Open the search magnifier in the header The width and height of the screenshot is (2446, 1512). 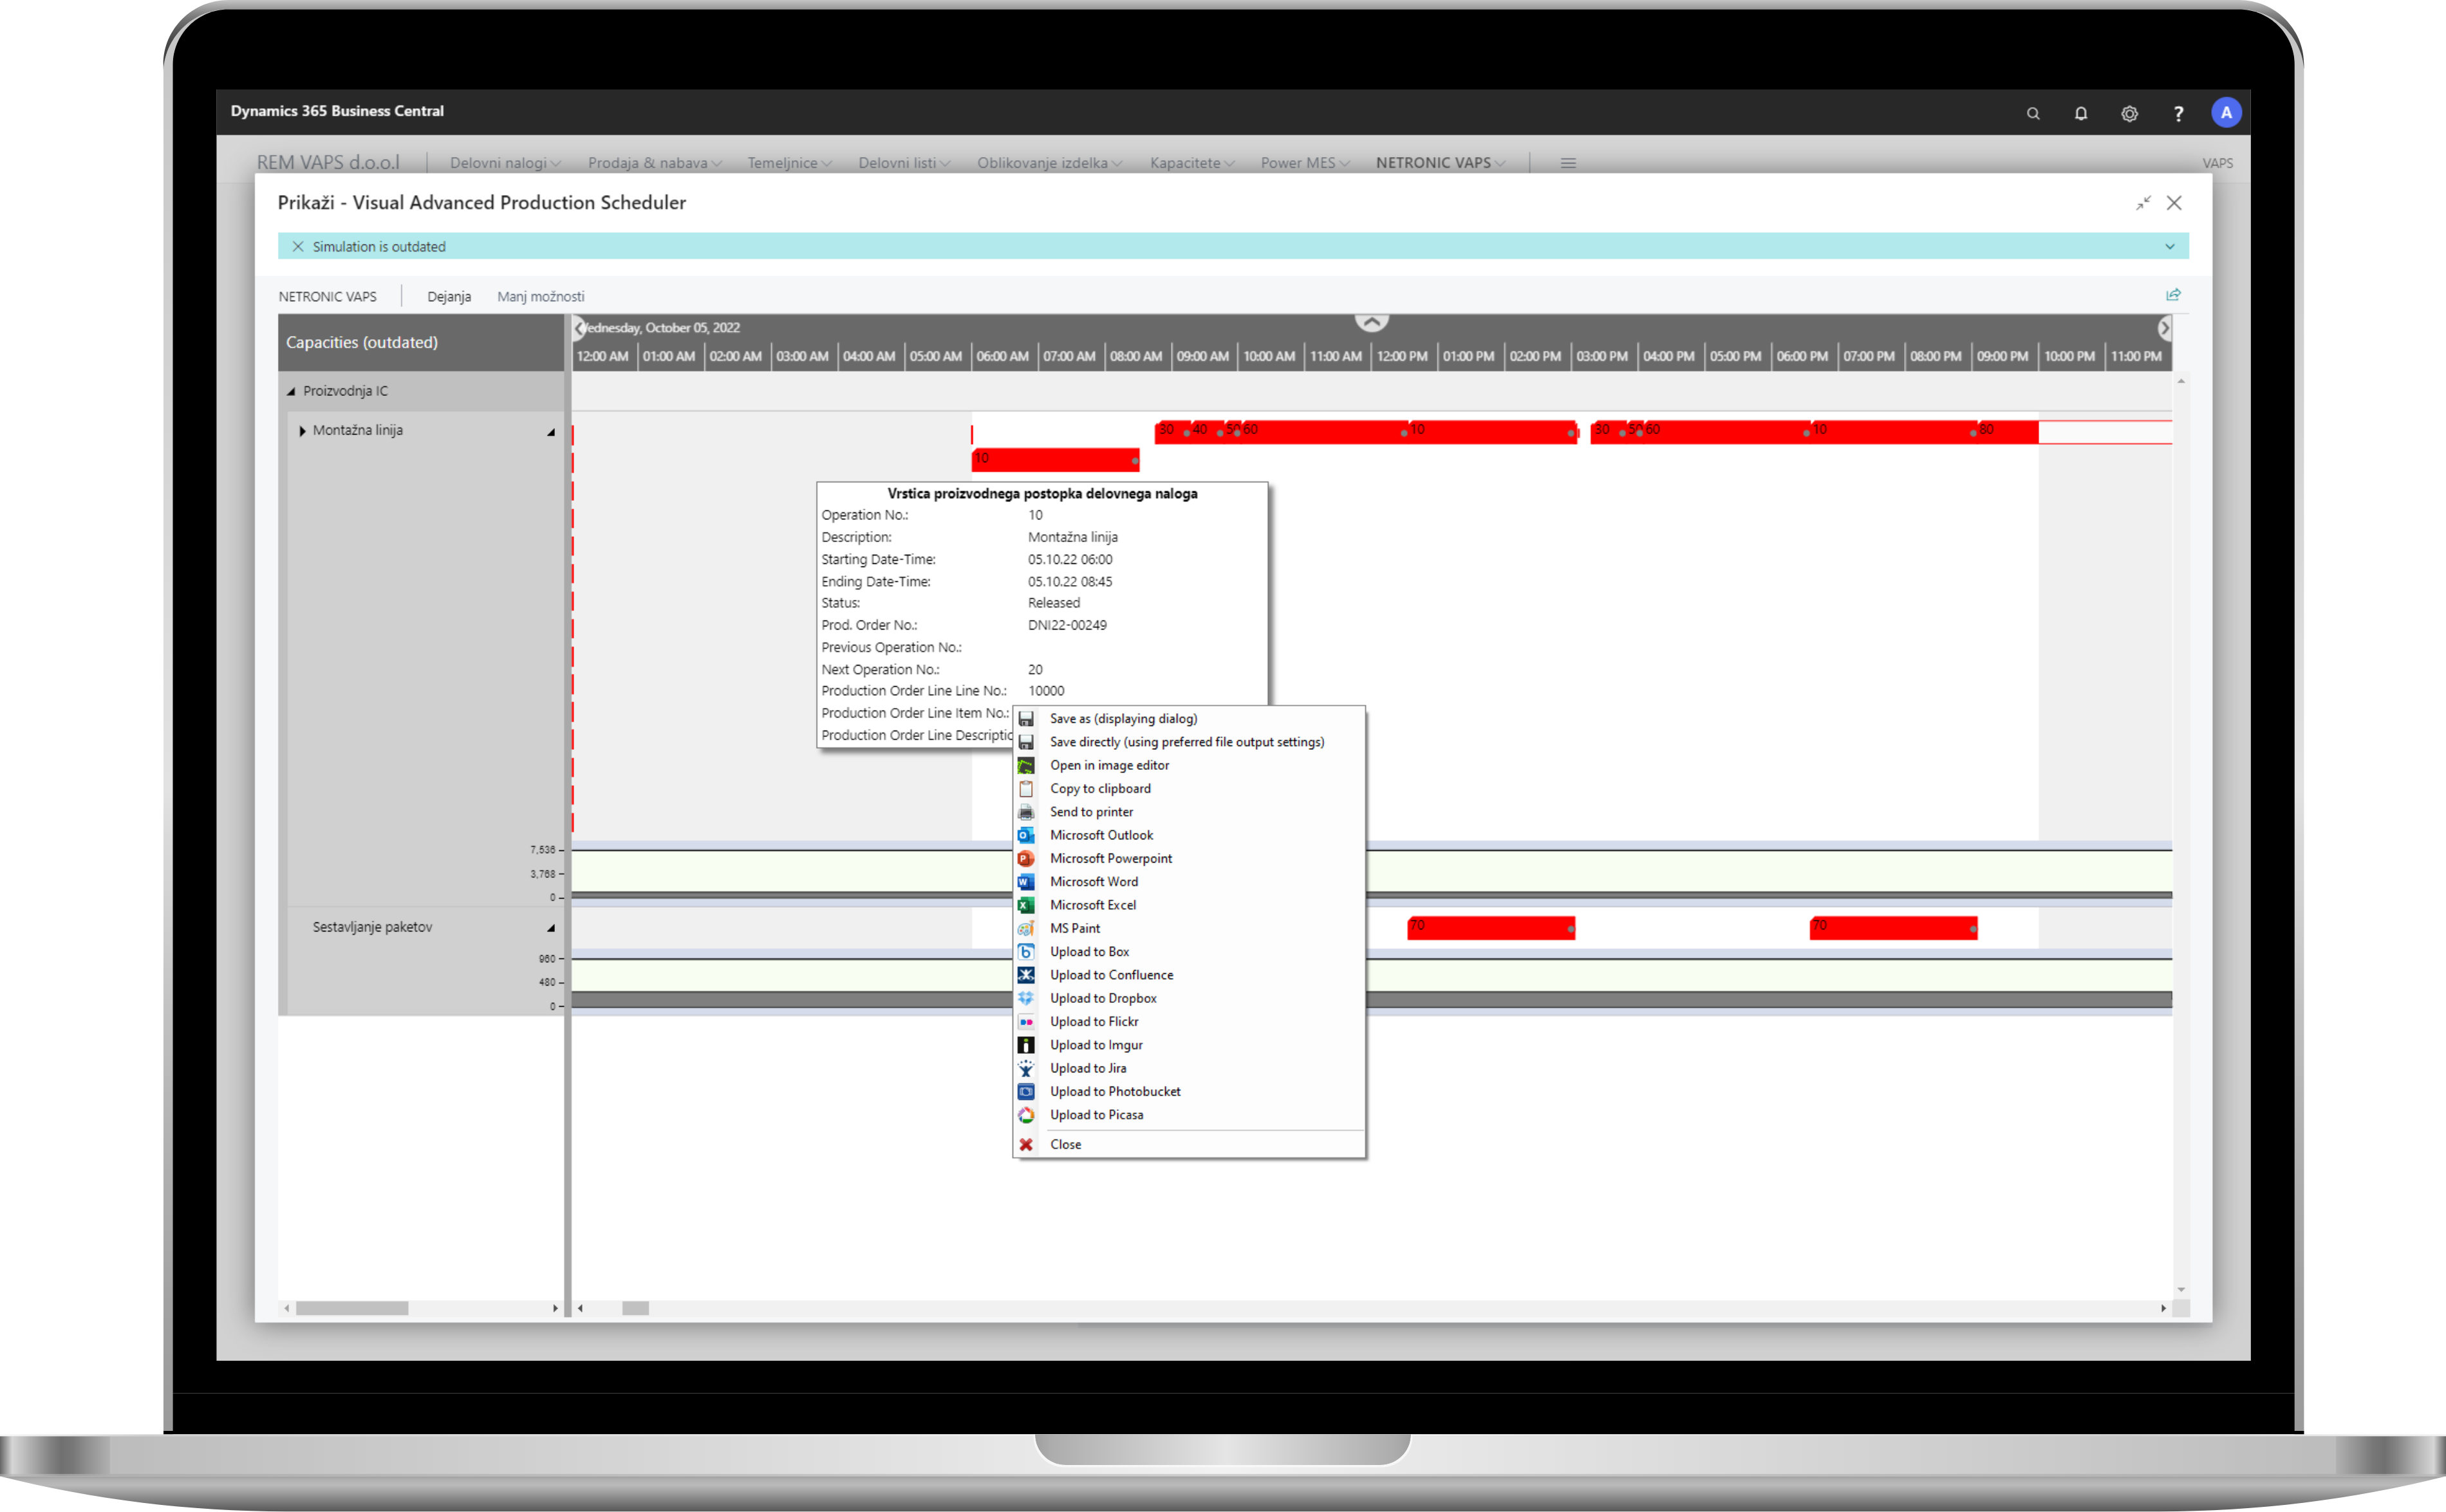point(2033,113)
